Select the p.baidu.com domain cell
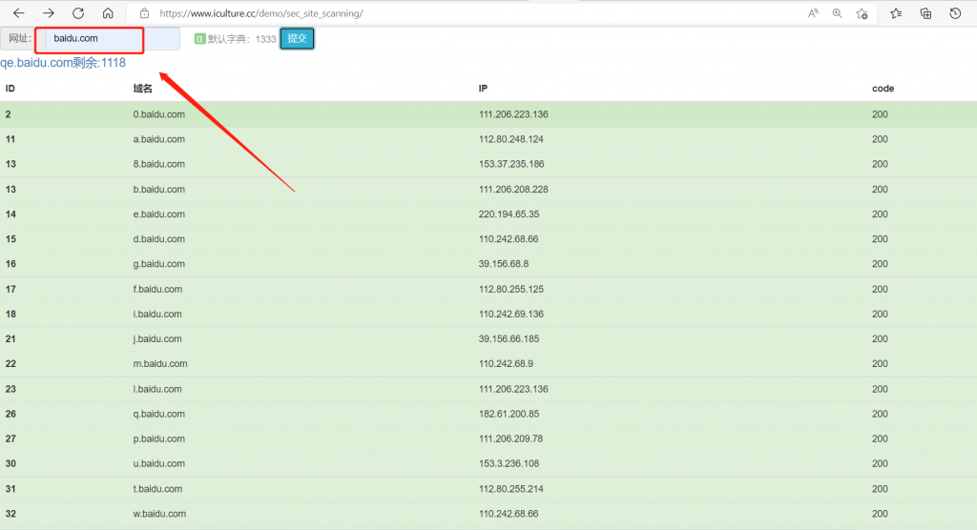Image resolution: width=977 pixels, height=530 pixels. click(x=159, y=439)
